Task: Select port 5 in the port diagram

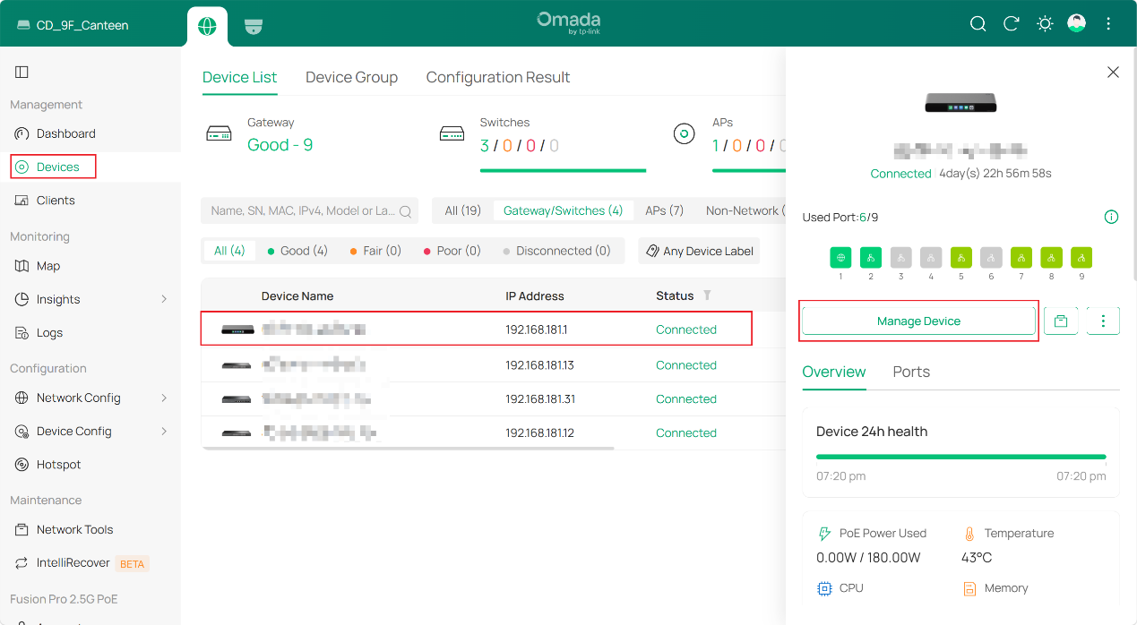Action: pyautogui.click(x=961, y=258)
